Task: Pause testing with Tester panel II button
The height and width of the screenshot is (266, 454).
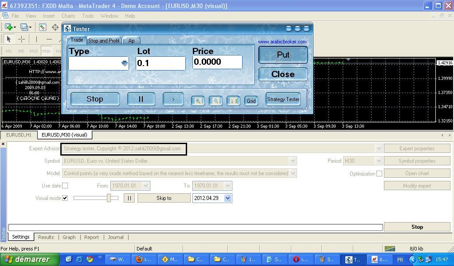Action: [141, 99]
